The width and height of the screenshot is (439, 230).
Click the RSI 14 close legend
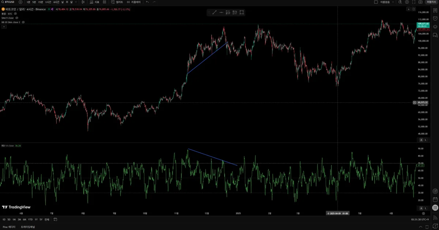(8, 146)
